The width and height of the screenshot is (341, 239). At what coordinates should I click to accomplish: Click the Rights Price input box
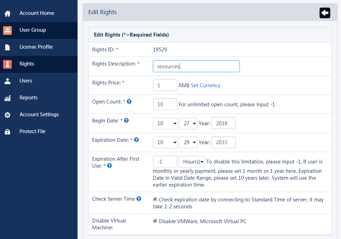click(x=165, y=85)
